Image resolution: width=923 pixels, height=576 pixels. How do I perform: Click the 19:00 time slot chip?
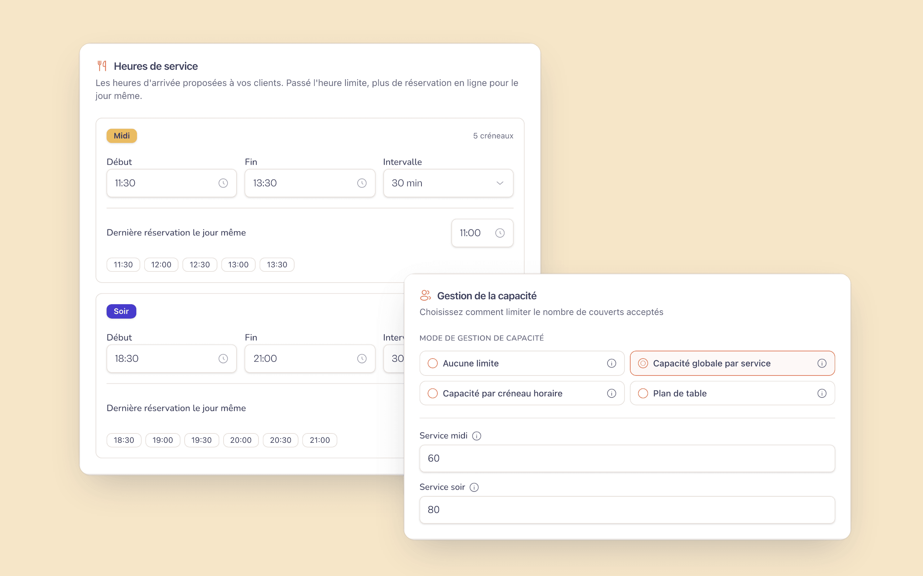163,440
